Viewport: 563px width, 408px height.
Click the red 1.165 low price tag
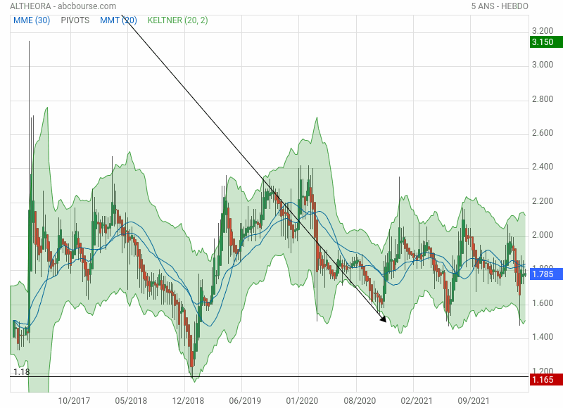pyautogui.click(x=546, y=380)
